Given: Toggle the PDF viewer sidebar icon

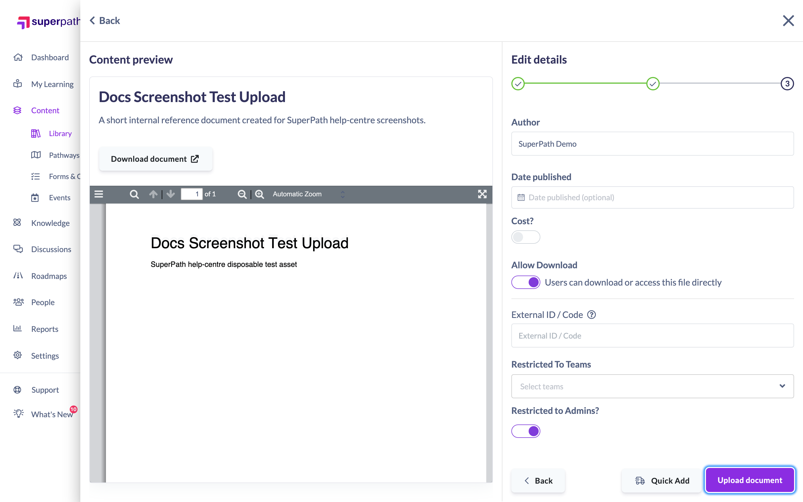Looking at the screenshot, I should pyautogui.click(x=98, y=194).
